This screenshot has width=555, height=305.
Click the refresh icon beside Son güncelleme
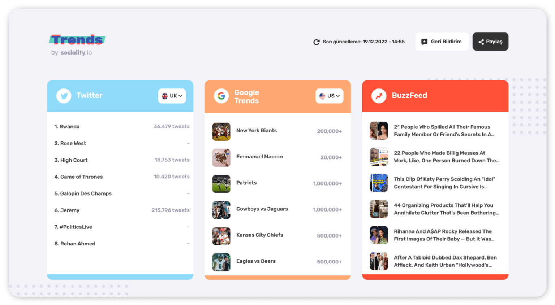tap(317, 42)
